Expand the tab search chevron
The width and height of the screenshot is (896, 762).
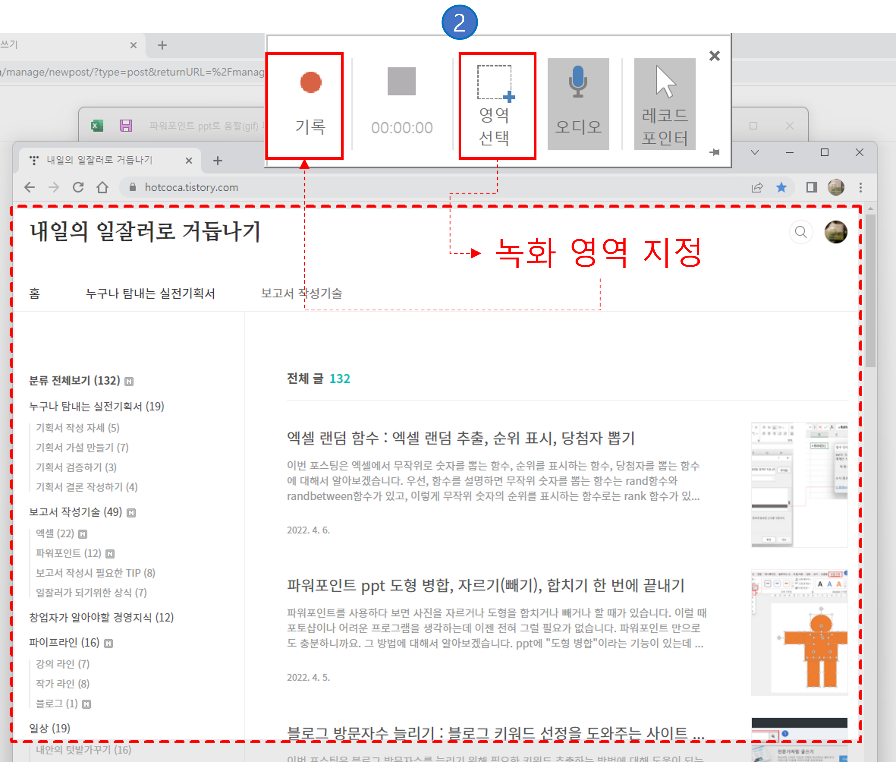755,152
